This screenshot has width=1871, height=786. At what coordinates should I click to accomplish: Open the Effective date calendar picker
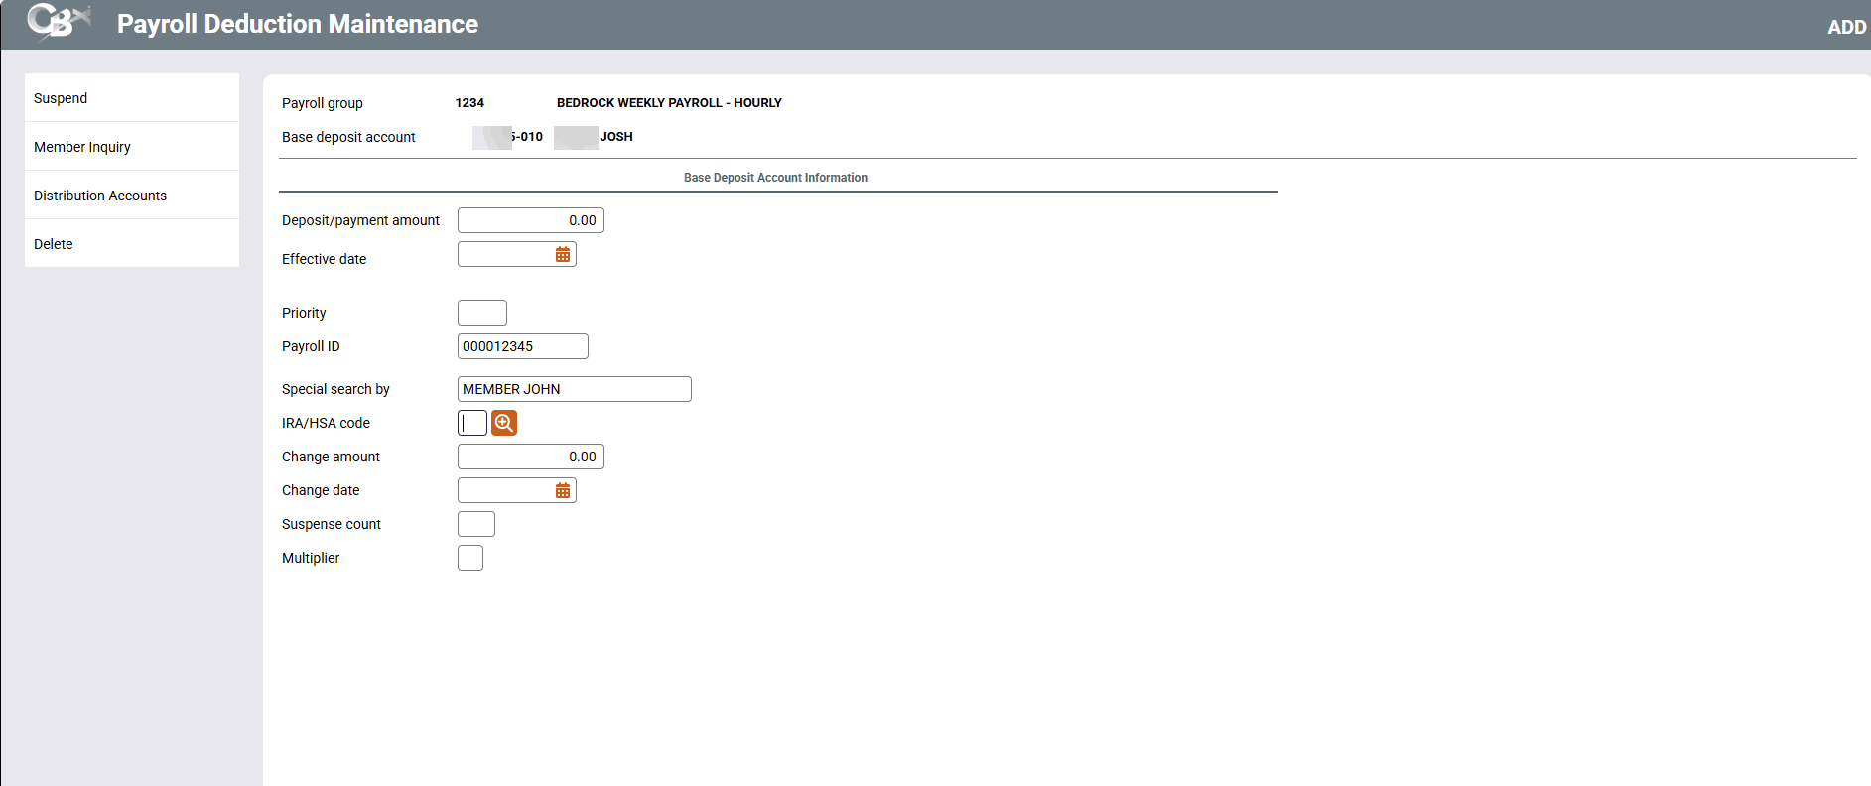coord(563,255)
